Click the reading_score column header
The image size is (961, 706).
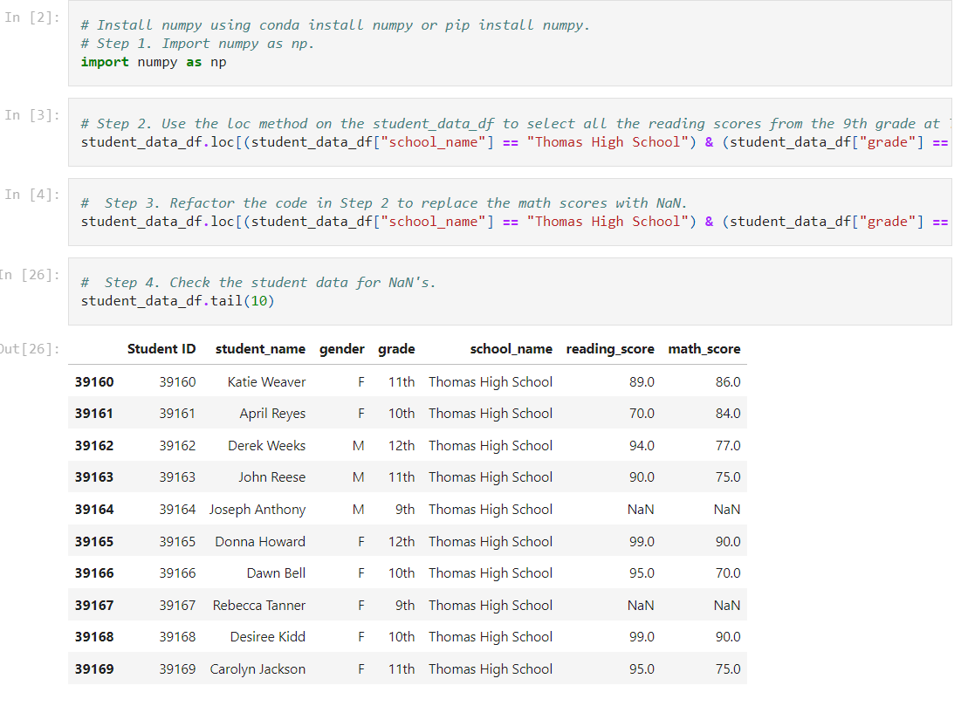(x=610, y=349)
